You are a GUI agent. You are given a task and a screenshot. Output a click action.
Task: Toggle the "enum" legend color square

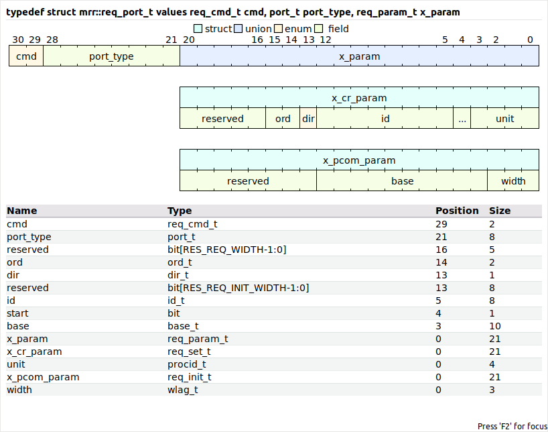(278, 29)
